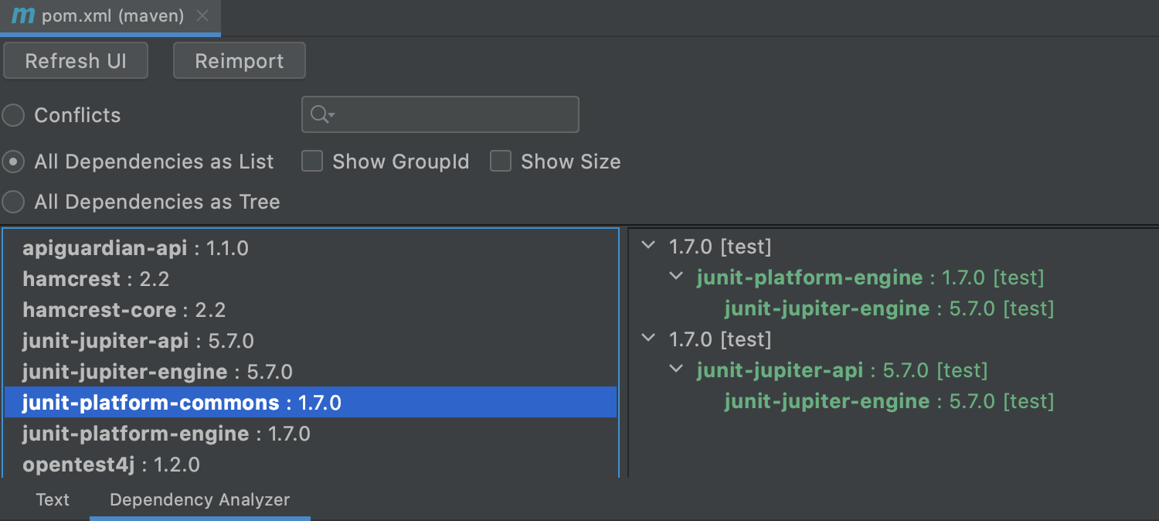1159x521 pixels.
Task: Tick the Show Size checkbox
Action: pos(501,162)
